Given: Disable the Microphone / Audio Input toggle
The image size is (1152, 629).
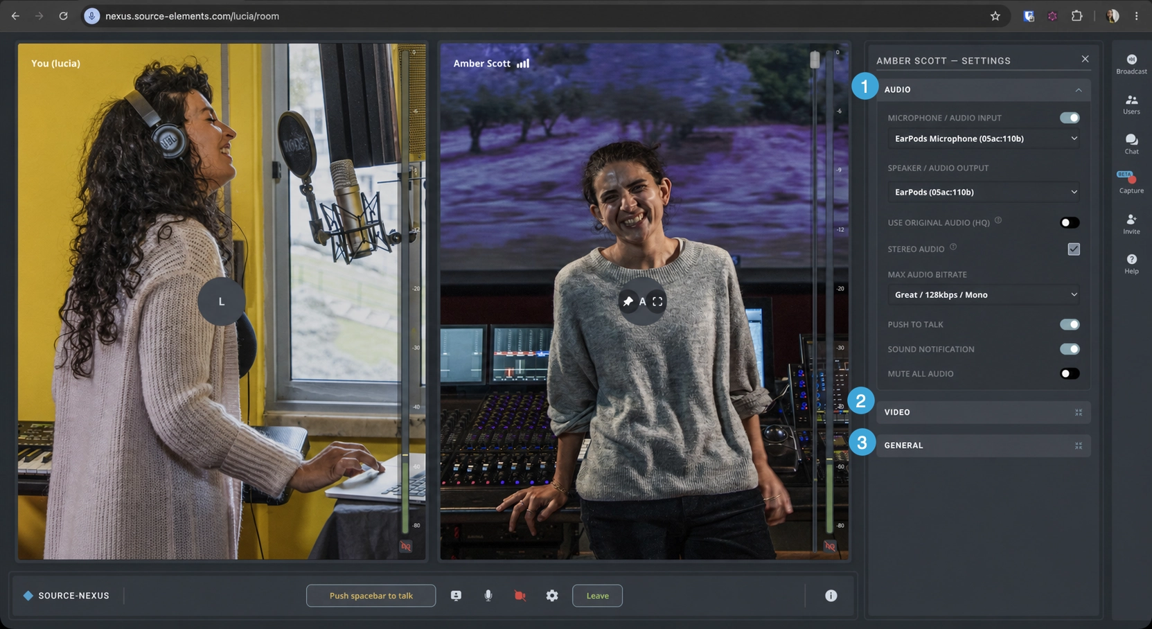Looking at the screenshot, I should tap(1070, 118).
